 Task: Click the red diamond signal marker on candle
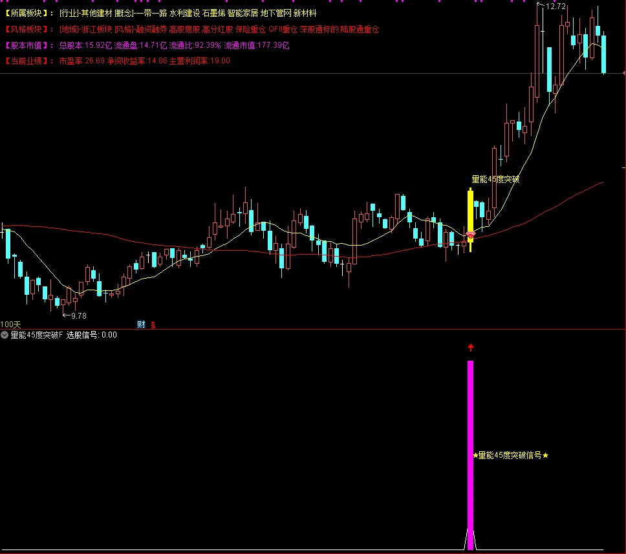[x=471, y=235]
